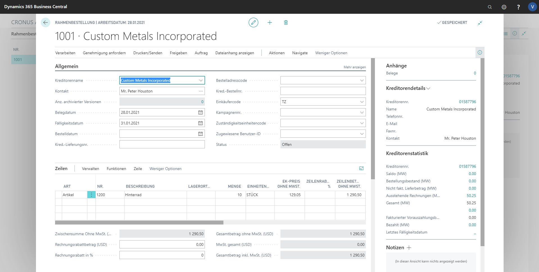The width and height of the screenshot is (539, 272).
Task: Open Bestelldatum calendar picker
Action: point(200,134)
